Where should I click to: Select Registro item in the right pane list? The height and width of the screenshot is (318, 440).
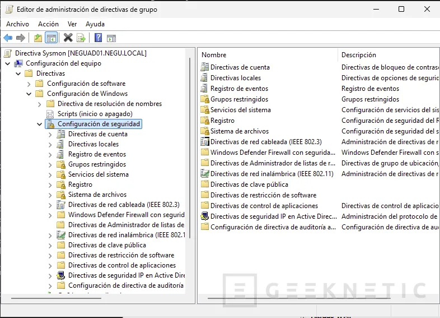(223, 121)
